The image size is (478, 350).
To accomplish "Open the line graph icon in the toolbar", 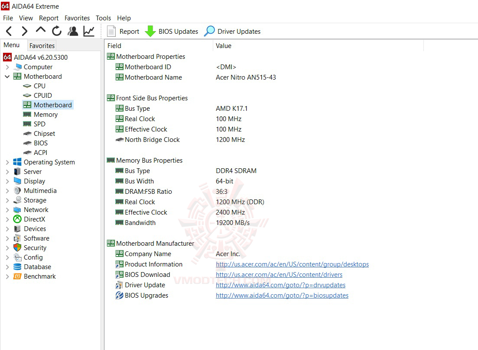I will [89, 31].
